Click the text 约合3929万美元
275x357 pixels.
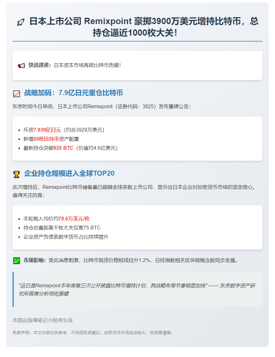[84, 130]
